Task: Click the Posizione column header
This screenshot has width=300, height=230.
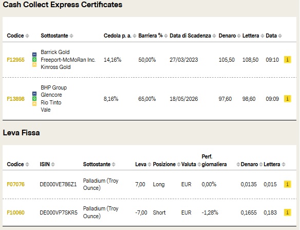Action: pyautogui.click(x=164, y=164)
